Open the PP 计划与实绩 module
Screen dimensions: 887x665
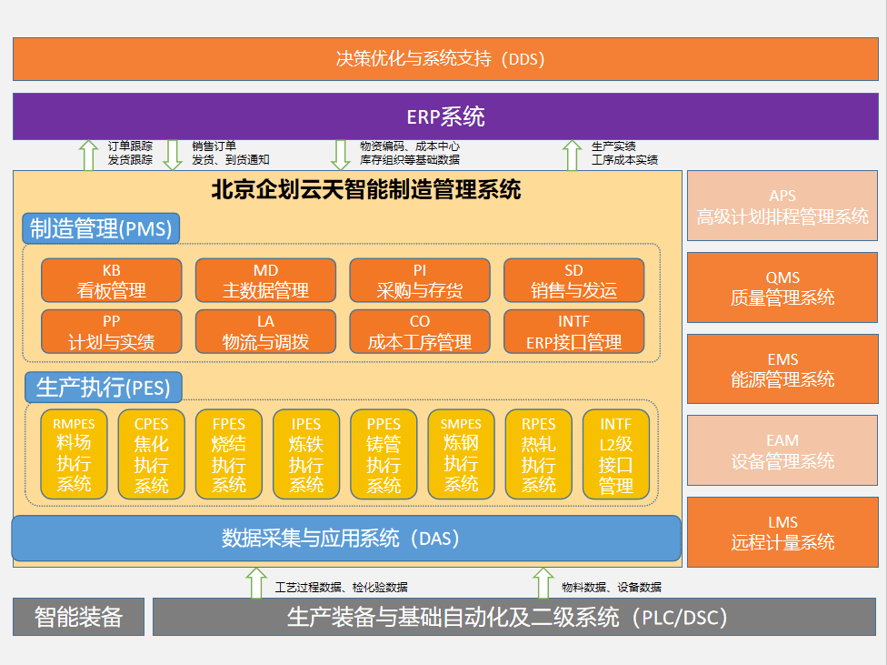pyautogui.click(x=112, y=331)
